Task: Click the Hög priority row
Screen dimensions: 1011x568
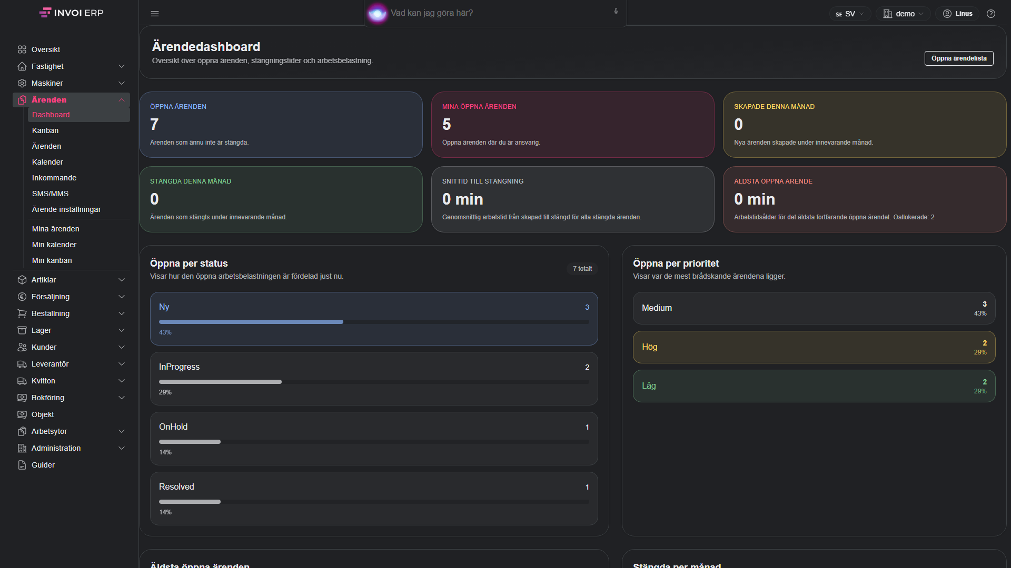Action: click(x=814, y=347)
